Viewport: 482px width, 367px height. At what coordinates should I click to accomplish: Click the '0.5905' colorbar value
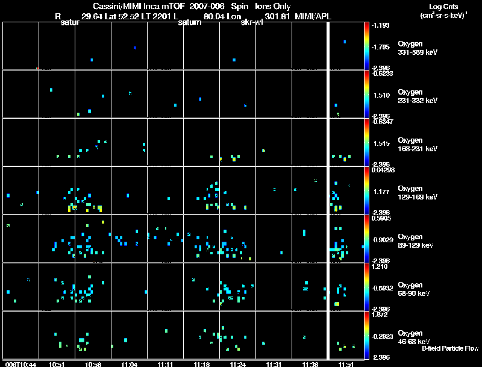tap(381, 218)
